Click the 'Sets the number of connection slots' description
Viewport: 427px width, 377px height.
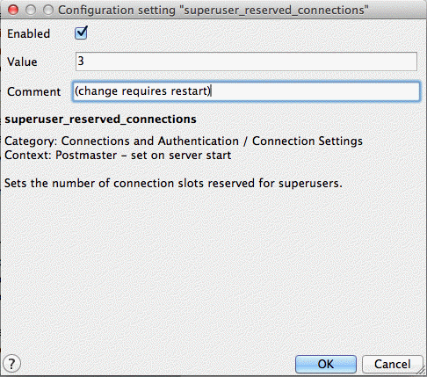tap(173, 184)
